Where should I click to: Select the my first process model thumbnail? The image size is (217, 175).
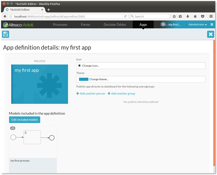tap(33, 142)
